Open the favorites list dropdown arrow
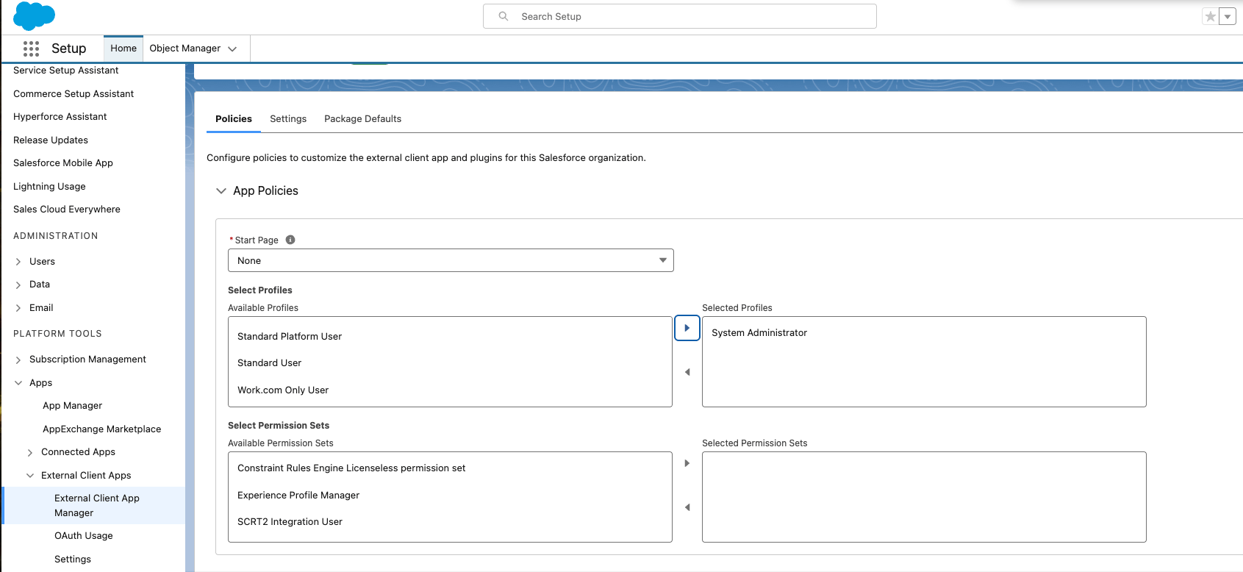This screenshot has height=572, width=1243. point(1228,16)
